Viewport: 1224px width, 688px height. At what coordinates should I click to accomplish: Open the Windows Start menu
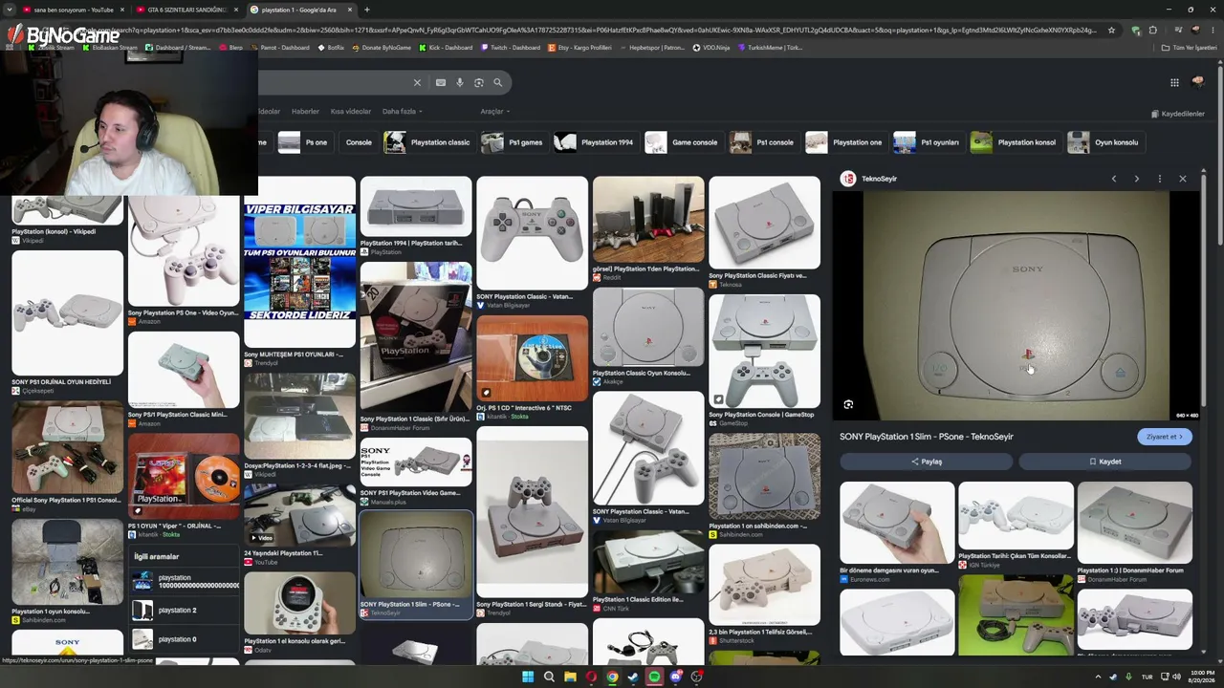(x=528, y=677)
